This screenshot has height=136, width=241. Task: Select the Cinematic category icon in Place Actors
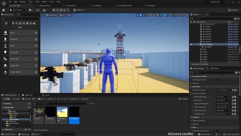[20, 23]
